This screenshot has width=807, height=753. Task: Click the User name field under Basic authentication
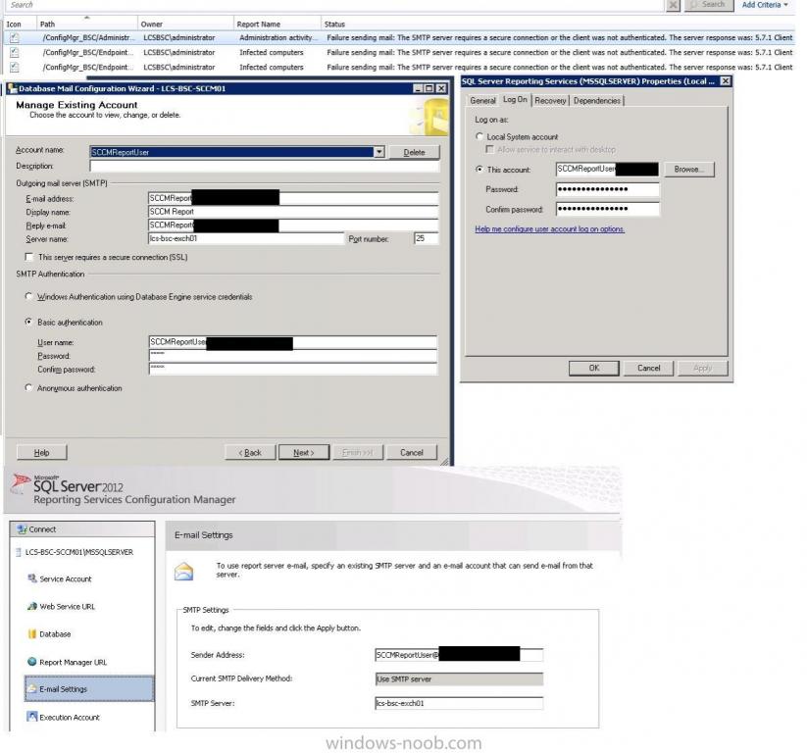(293, 342)
